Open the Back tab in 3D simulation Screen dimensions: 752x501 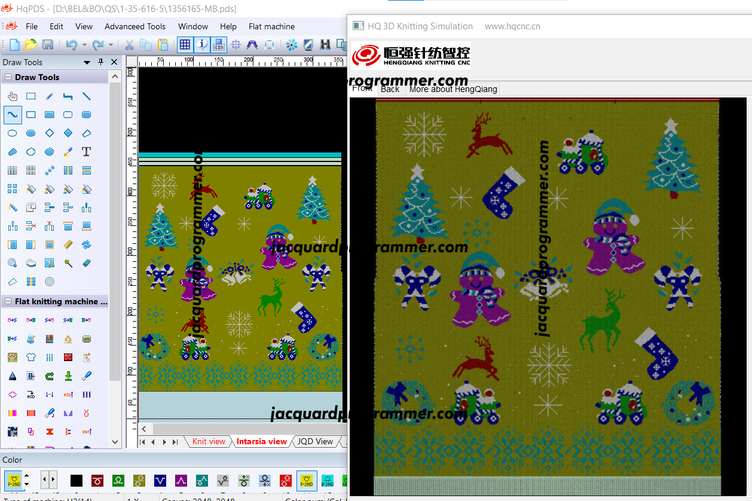(390, 89)
